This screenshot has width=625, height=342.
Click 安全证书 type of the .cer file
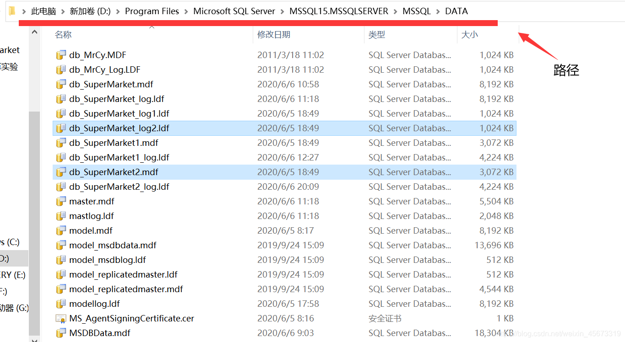pyautogui.click(x=385, y=318)
